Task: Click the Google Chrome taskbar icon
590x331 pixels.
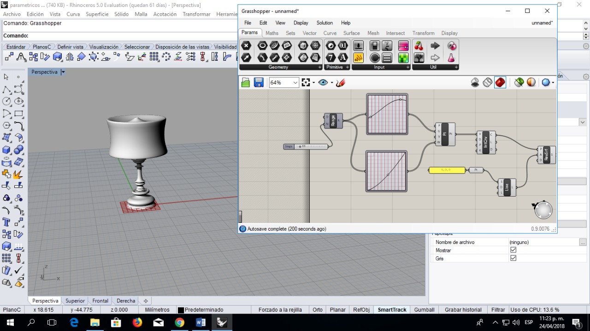Action: point(179,322)
